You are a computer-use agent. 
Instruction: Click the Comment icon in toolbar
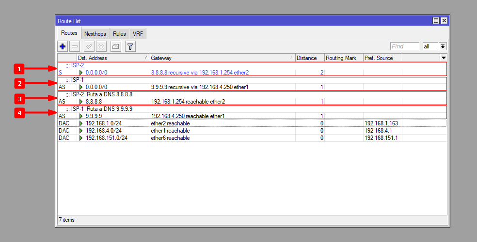(115, 46)
